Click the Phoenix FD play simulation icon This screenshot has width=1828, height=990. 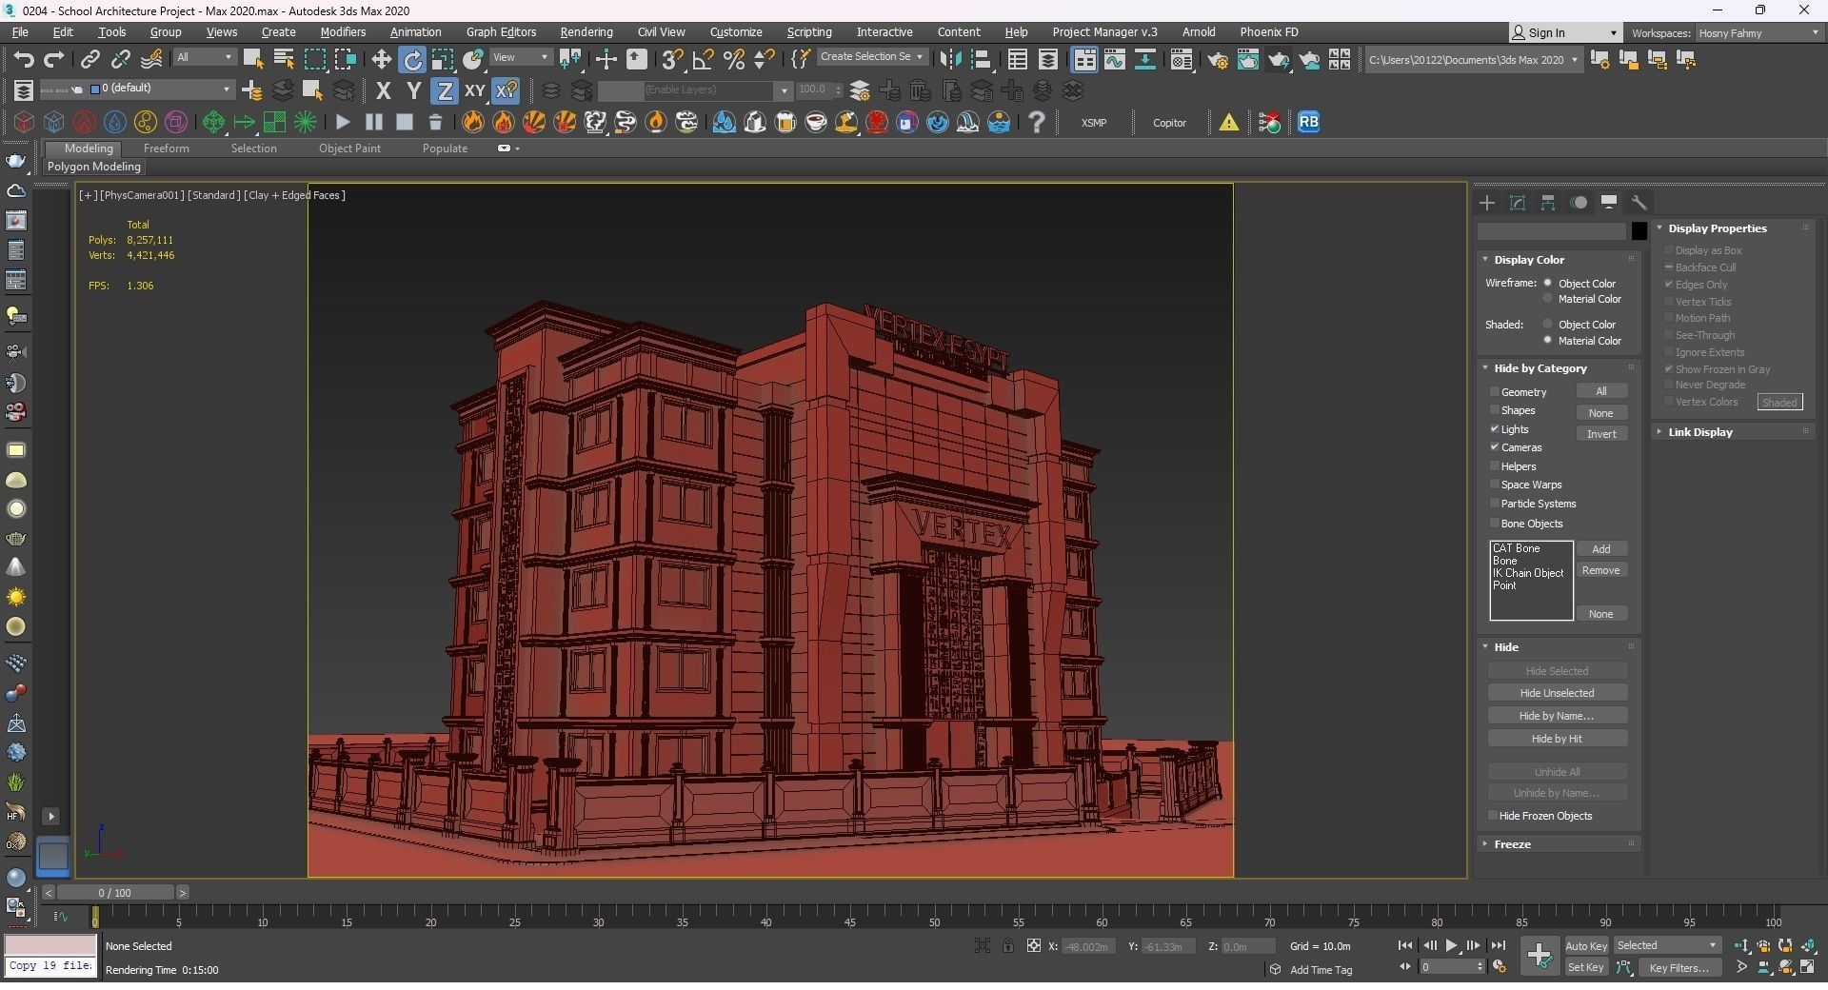343,122
